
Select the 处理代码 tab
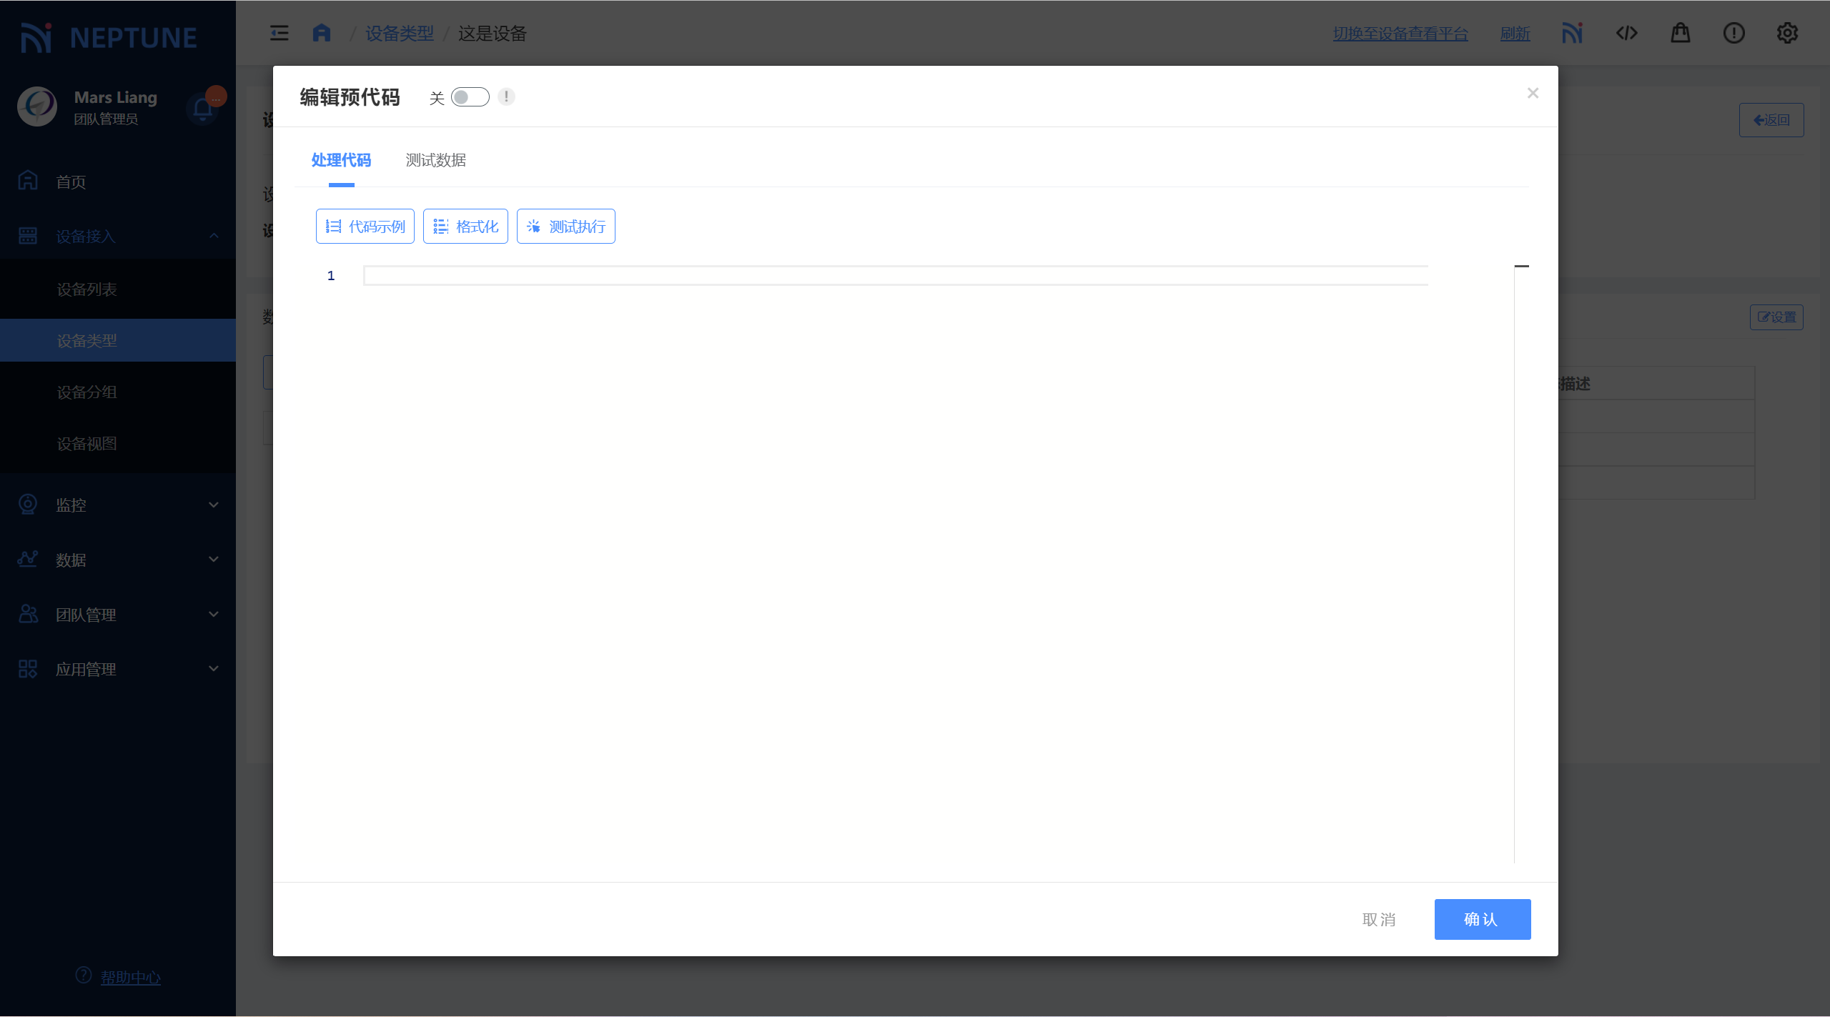point(341,160)
